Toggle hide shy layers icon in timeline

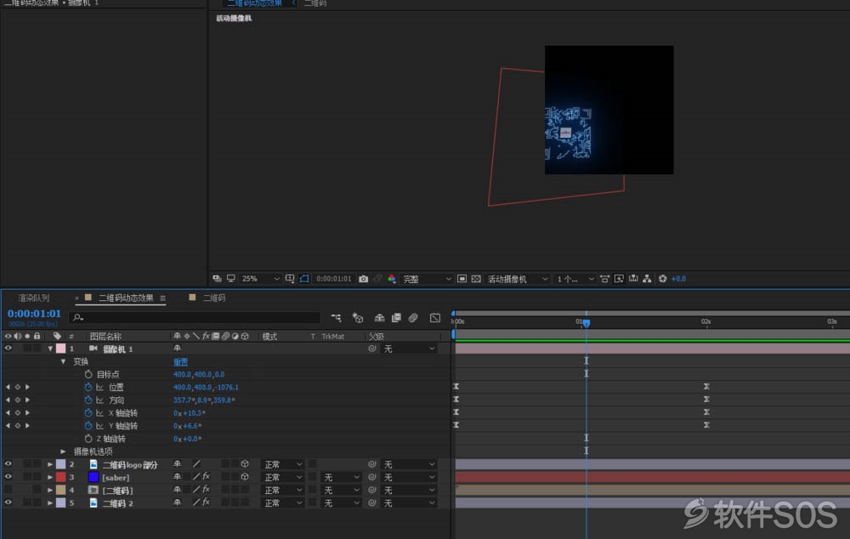(379, 318)
